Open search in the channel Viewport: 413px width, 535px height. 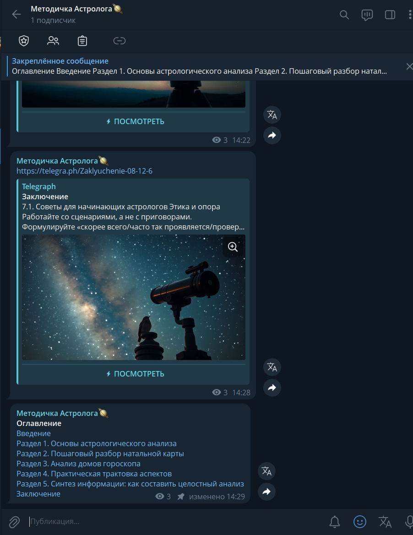344,15
